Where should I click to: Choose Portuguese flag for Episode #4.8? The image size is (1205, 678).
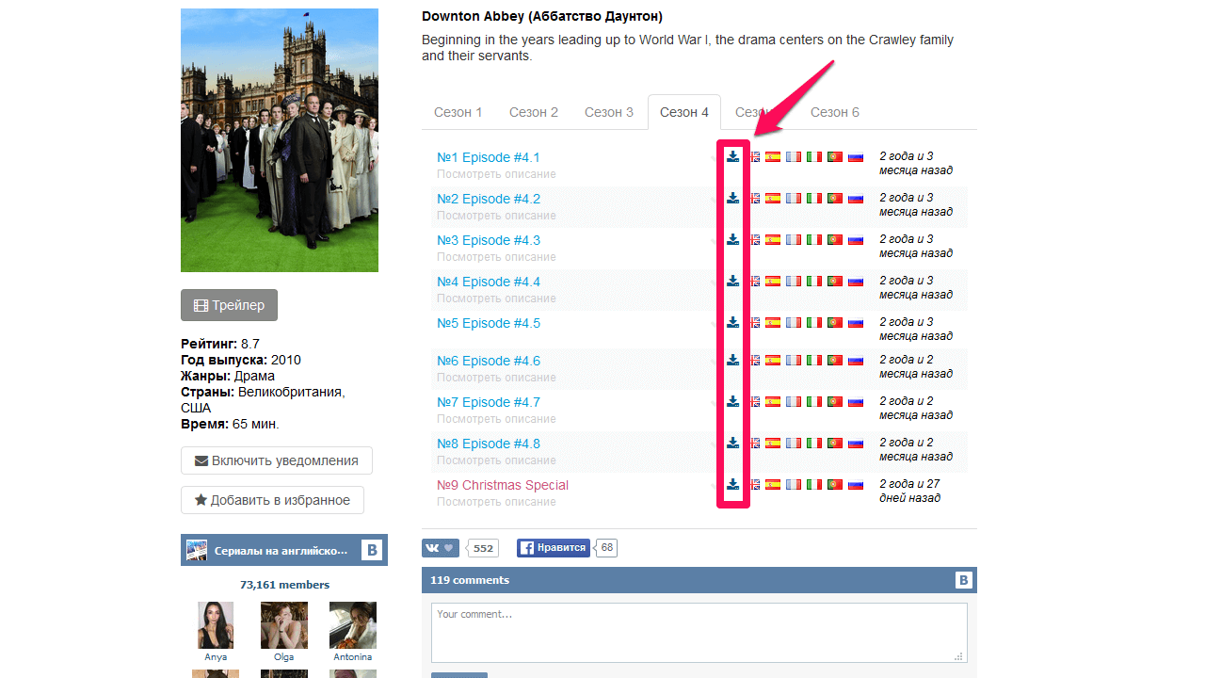click(835, 444)
